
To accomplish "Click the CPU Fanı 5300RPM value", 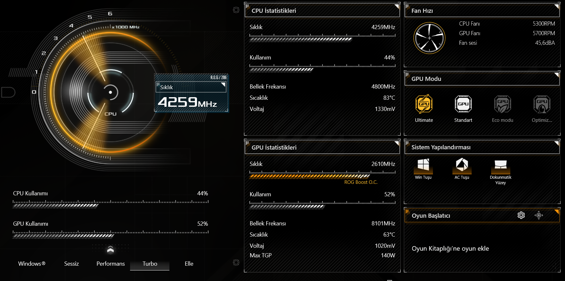I will click(544, 24).
